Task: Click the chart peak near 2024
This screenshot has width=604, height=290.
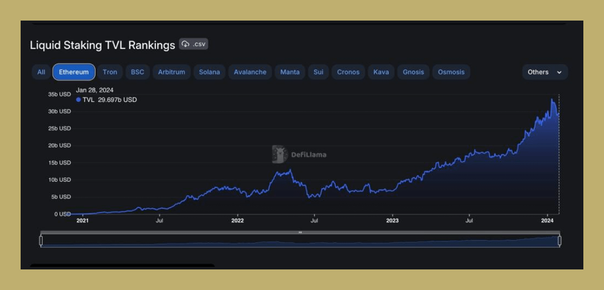Action: pyautogui.click(x=552, y=99)
